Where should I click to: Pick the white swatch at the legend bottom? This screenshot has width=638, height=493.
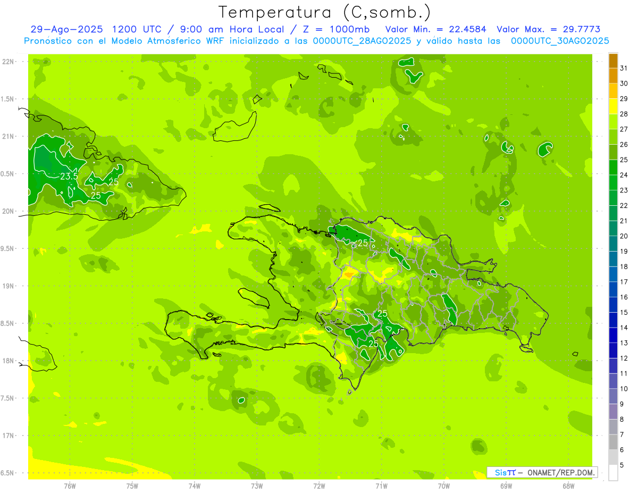[x=613, y=472]
